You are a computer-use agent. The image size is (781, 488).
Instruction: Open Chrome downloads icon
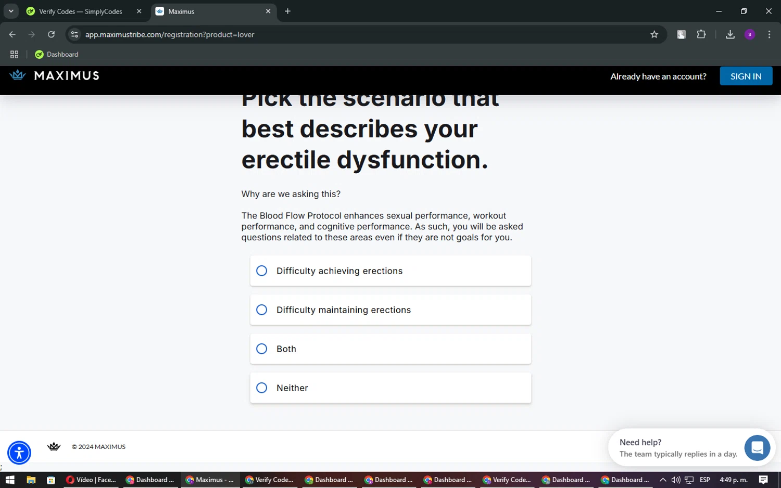tap(730, 34)
